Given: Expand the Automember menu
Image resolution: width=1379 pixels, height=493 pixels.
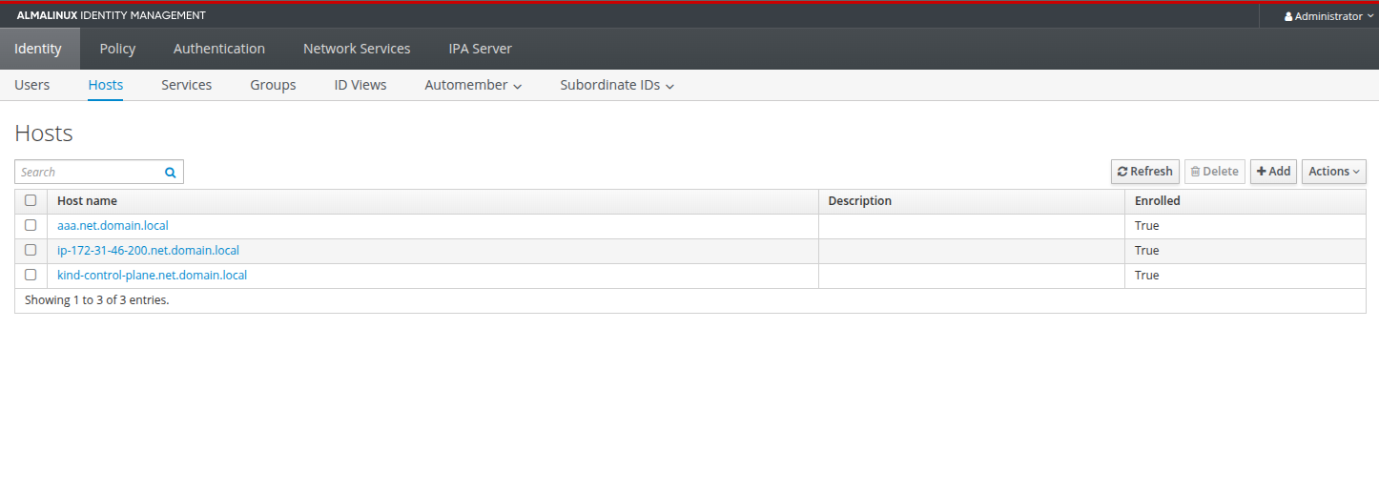Looking at the screenshot, I should click(473, 85).
